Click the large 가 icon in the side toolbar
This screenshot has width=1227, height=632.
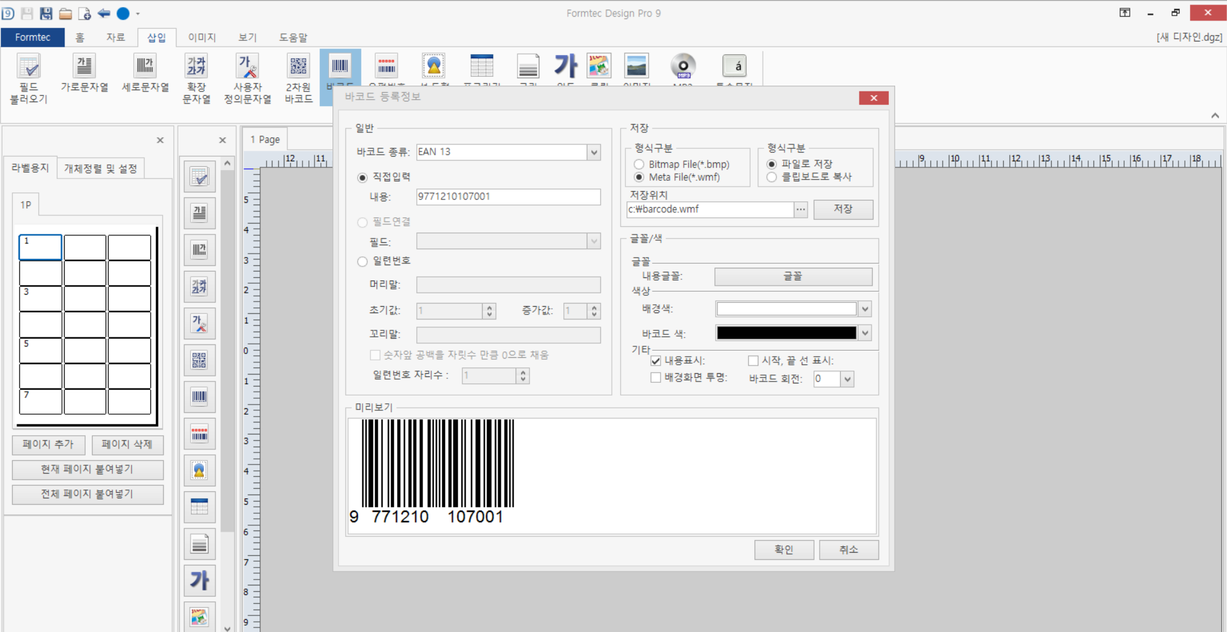[199, 580]
